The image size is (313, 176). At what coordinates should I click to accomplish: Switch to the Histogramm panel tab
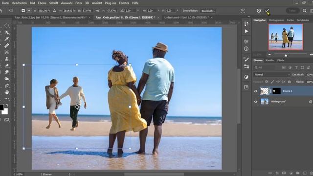(x=276, y=20)
